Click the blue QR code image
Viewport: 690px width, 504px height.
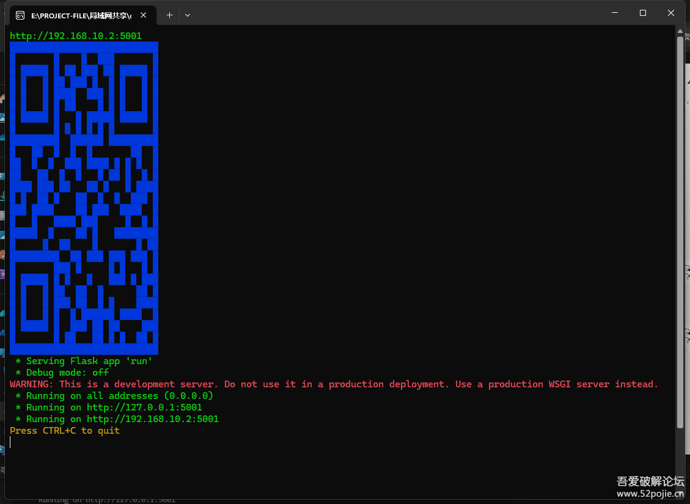(84, 199)
